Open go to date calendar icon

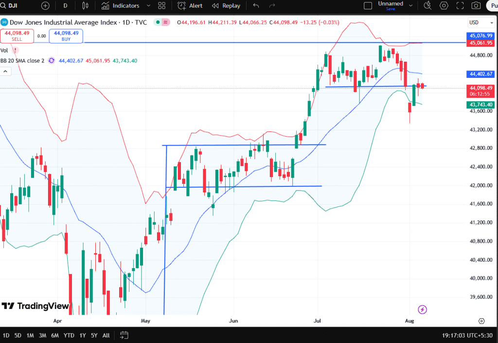(124, 335)
